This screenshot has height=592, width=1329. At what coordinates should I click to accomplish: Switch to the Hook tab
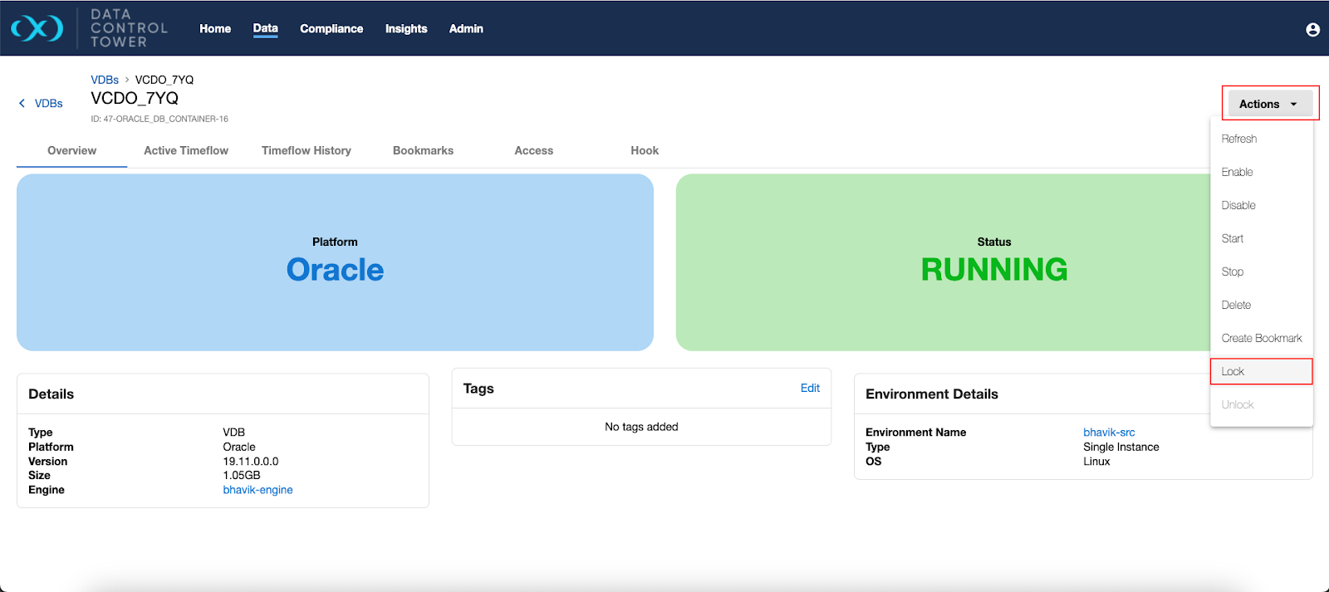tap(644, 151)
